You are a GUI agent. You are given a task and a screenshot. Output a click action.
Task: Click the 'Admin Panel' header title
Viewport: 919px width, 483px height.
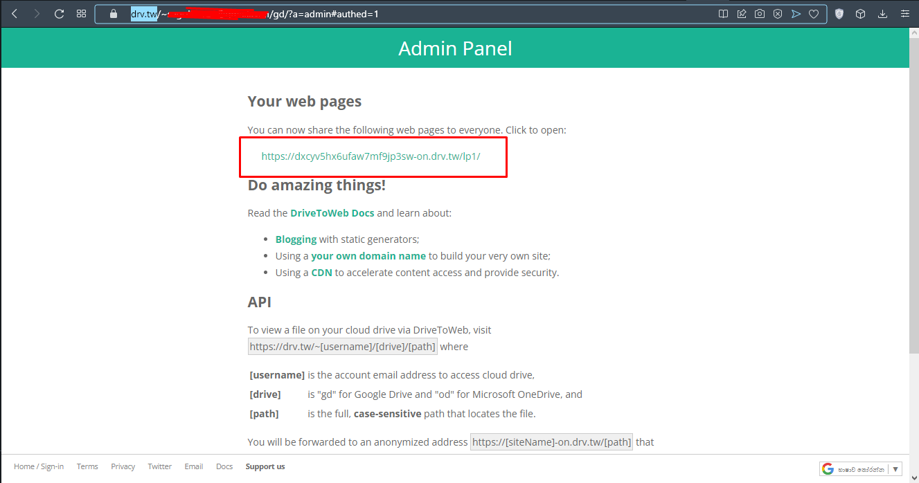[455, 48]
